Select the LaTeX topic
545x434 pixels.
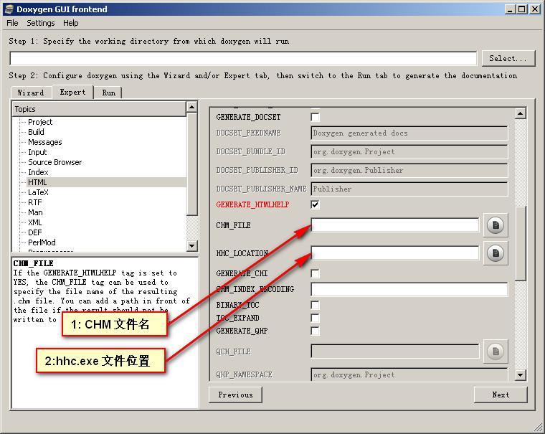pyautogui.click(x=38, y=192)
